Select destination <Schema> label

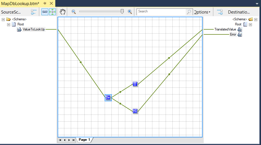click(240, 19)
